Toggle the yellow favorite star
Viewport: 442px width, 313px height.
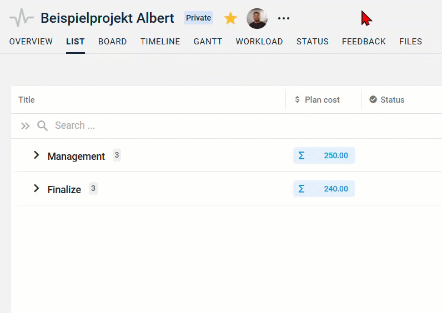pos(230,18)
